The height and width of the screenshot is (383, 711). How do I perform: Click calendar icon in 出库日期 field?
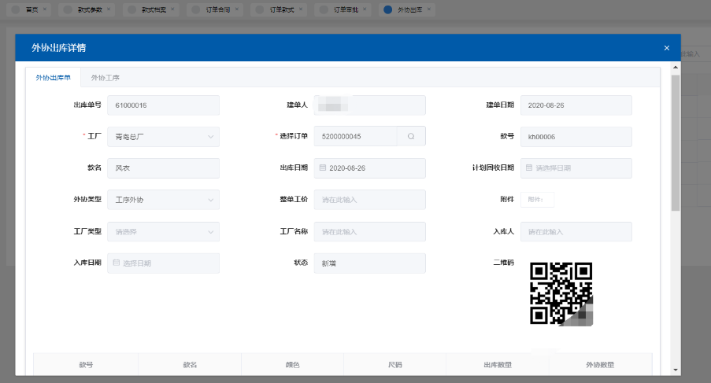(x=322, y=168)
